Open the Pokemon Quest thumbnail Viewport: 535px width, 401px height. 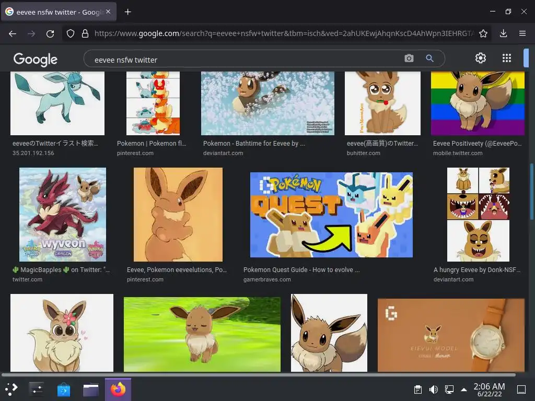pyautogui.click(x=331, y=215)
